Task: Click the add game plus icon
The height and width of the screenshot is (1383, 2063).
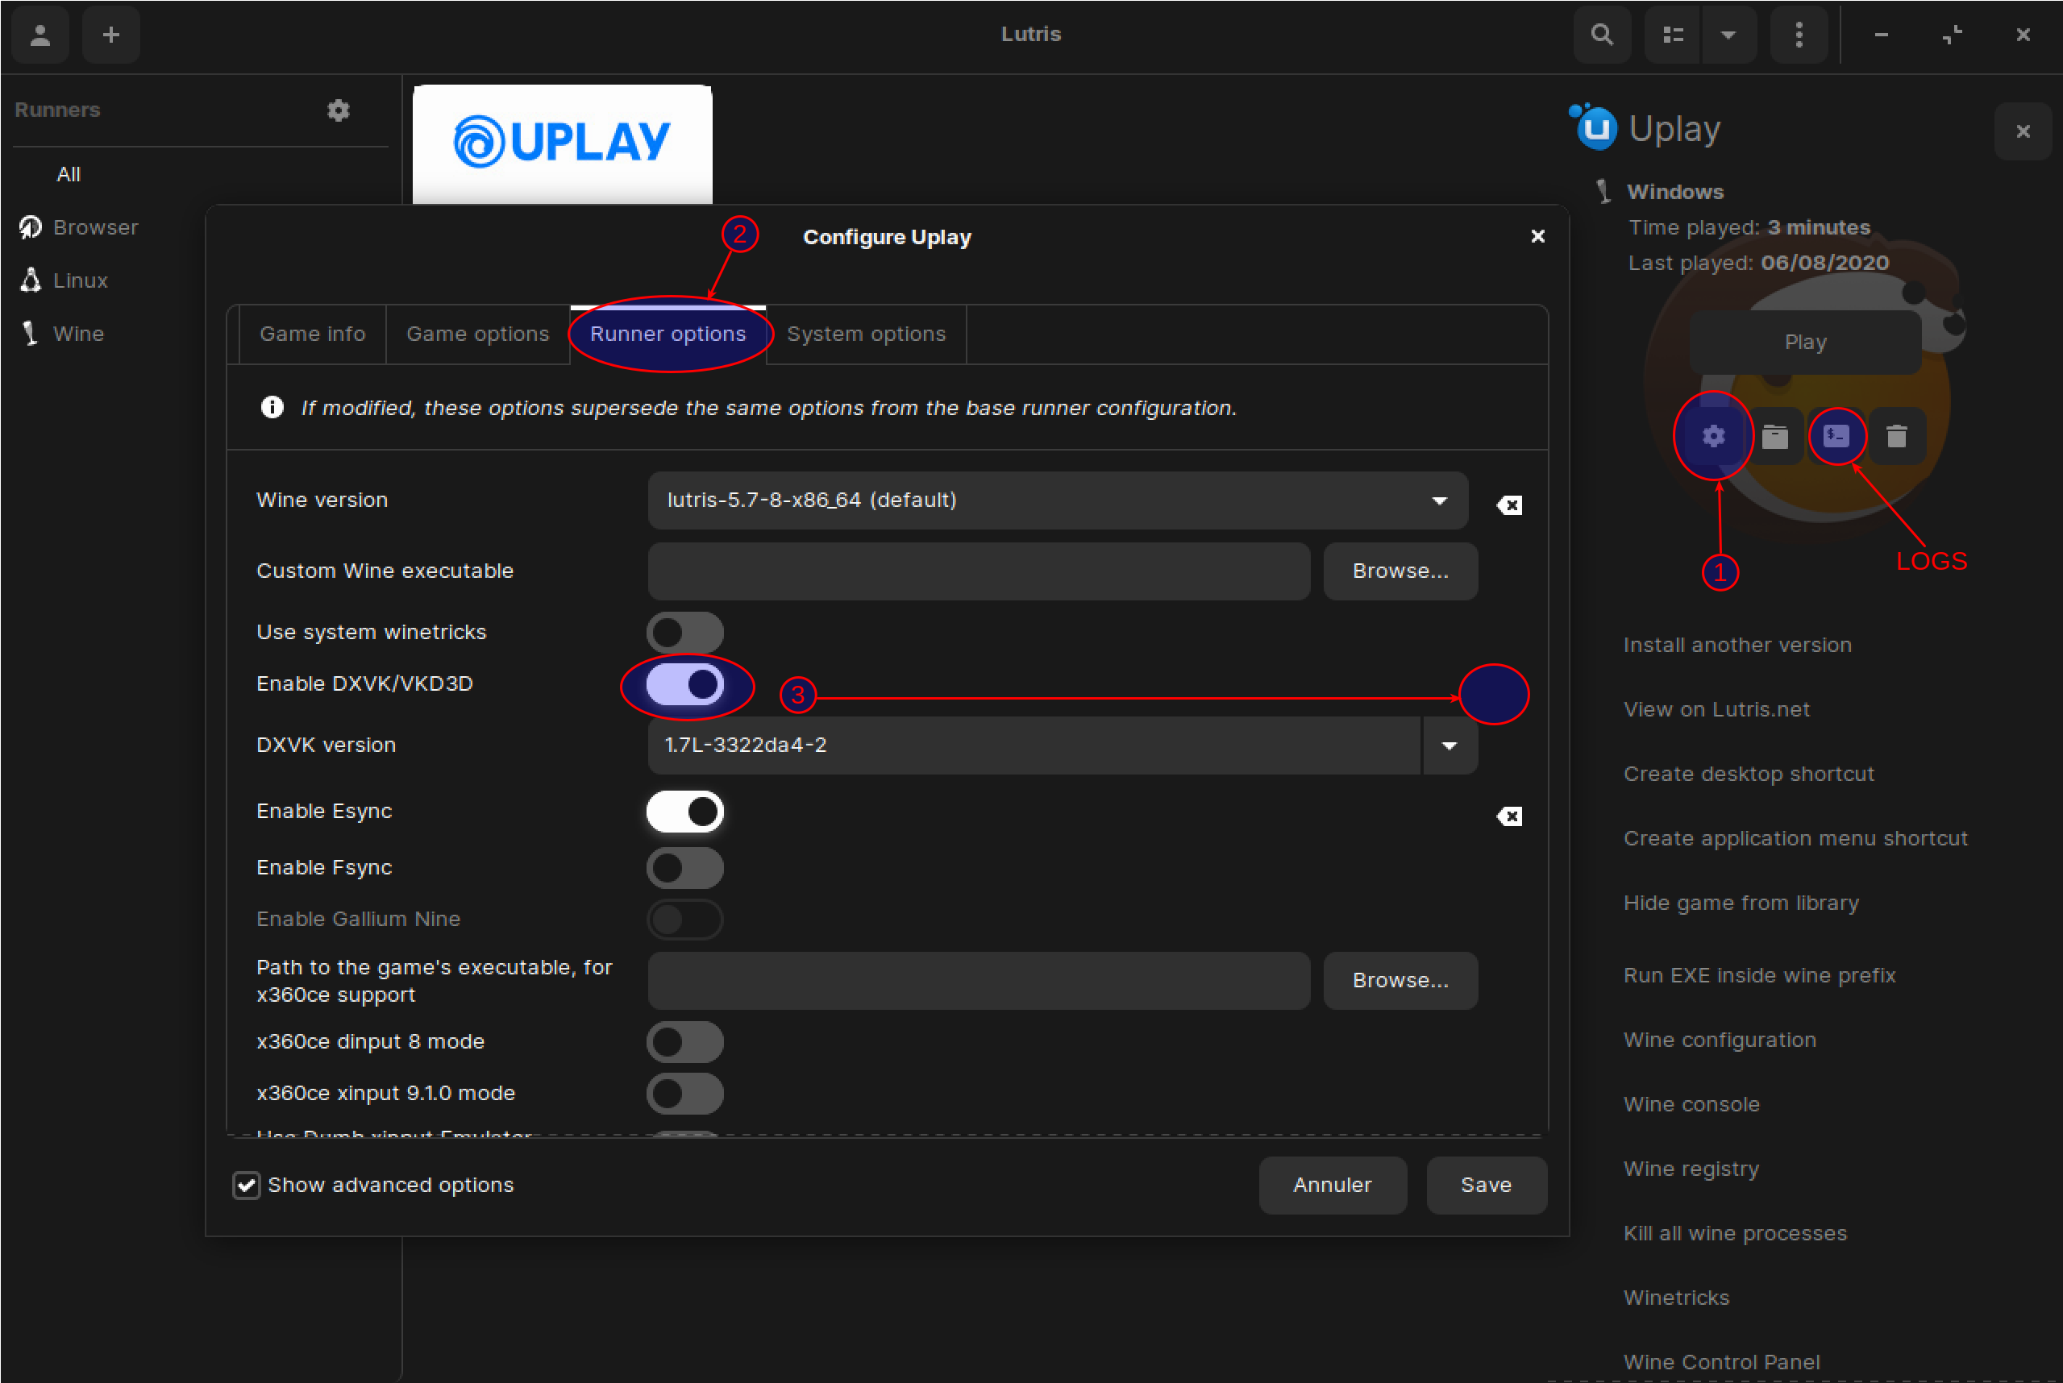Action: tap(110, 35)
